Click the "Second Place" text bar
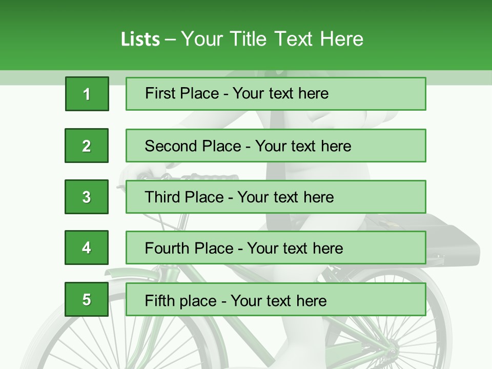Screen dimensions: 492x369 (276, 146)
